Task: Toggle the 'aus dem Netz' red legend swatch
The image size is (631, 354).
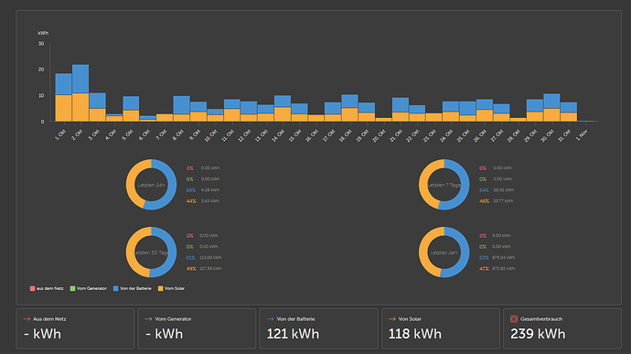Action: coord(32,288)
